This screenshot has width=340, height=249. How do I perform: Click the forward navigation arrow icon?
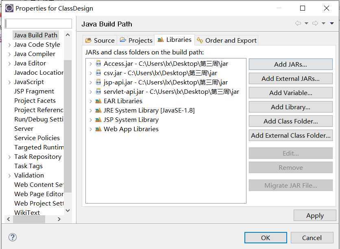315,23
